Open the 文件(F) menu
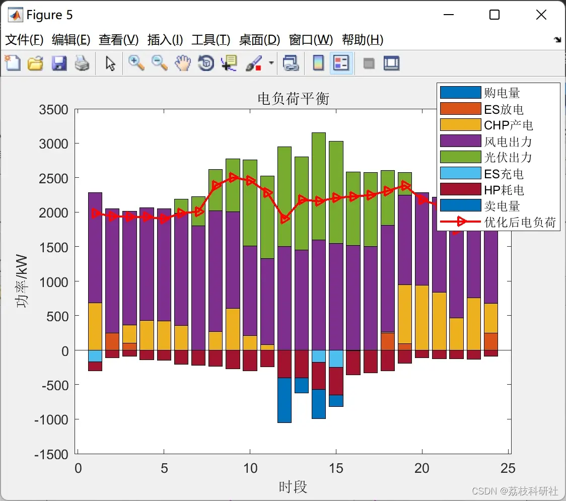The image size is (566, 501). (x=24, y=40)
